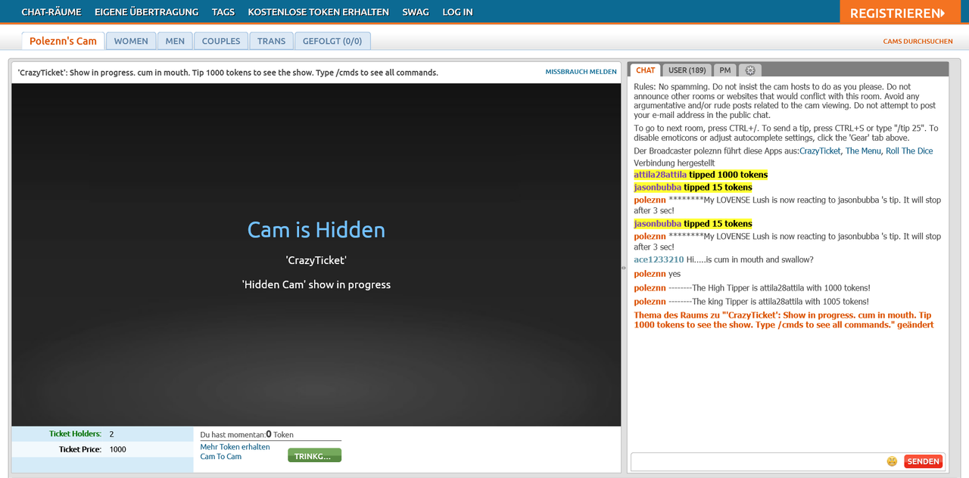
Task: Switch to the TRANS tab
Action: pos(271,41)
